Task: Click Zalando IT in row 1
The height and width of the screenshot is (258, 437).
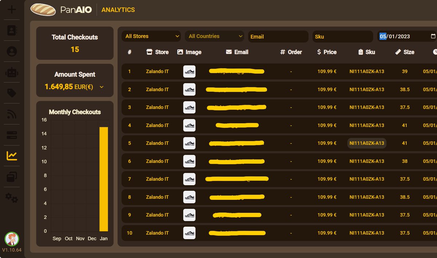Action: tap(157, 71)
